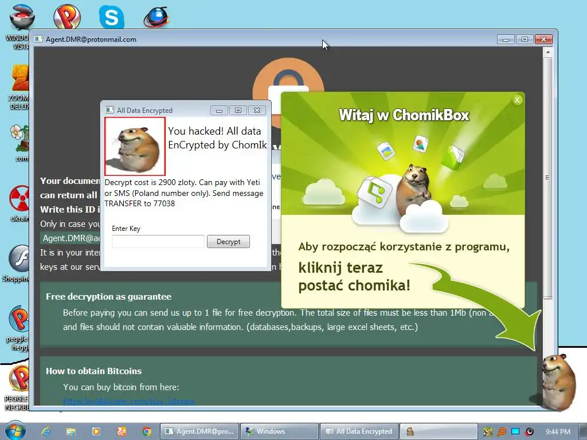587x440 pixels.
Task: Click the Witaj w ChomikBox title
Action: tap(404, 115)
